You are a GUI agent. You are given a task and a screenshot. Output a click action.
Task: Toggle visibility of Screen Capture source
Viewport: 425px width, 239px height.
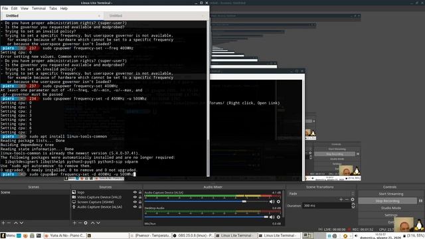click(x=135, y=202)
